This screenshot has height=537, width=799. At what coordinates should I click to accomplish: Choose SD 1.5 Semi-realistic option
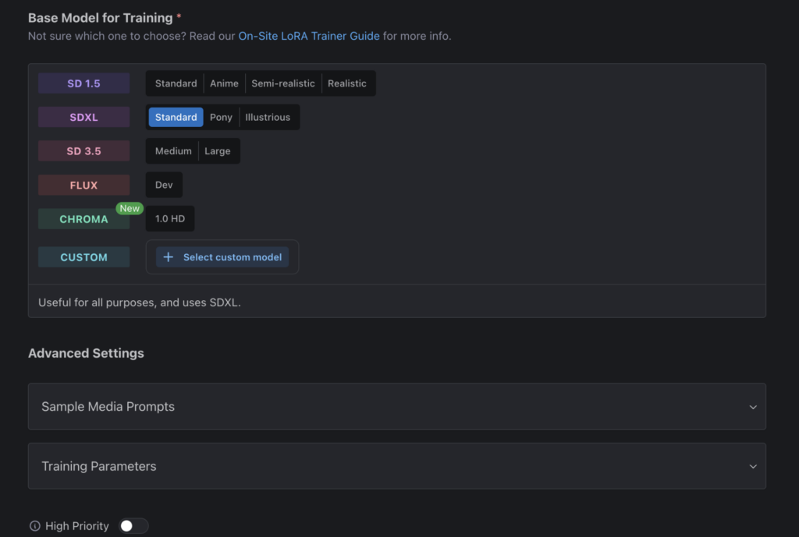click(282, 83)
